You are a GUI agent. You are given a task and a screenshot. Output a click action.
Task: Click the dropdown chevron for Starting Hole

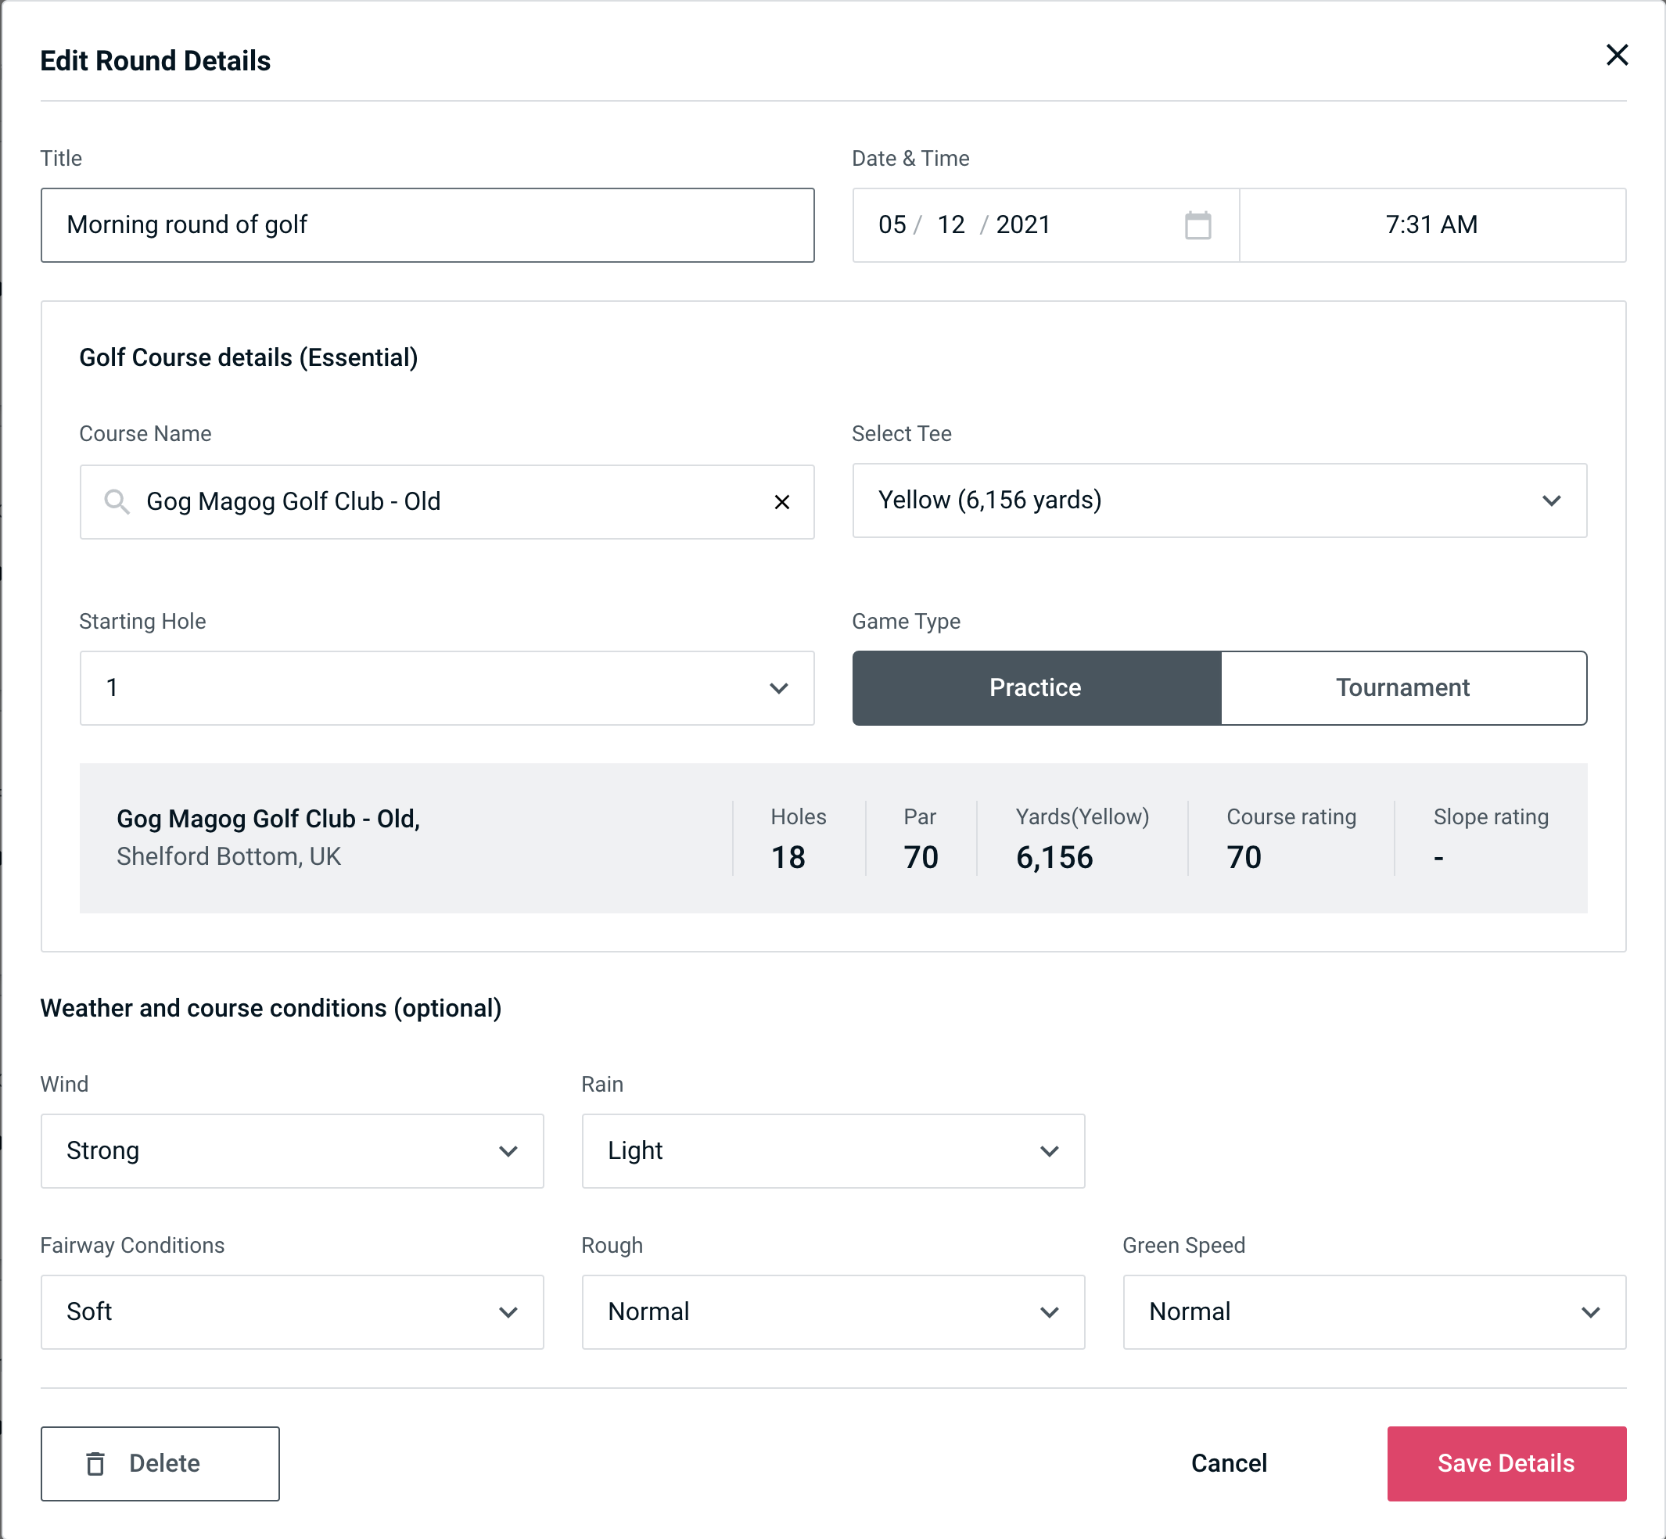[777, 687]
